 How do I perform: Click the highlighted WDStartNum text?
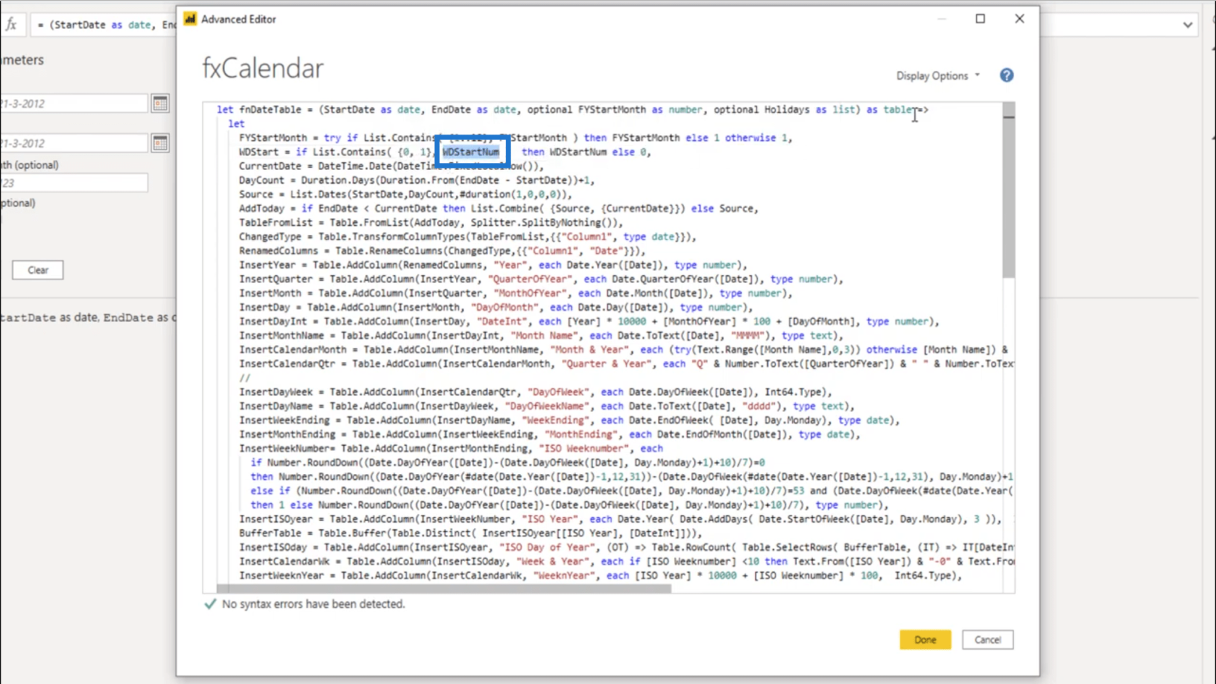(470, 152)
